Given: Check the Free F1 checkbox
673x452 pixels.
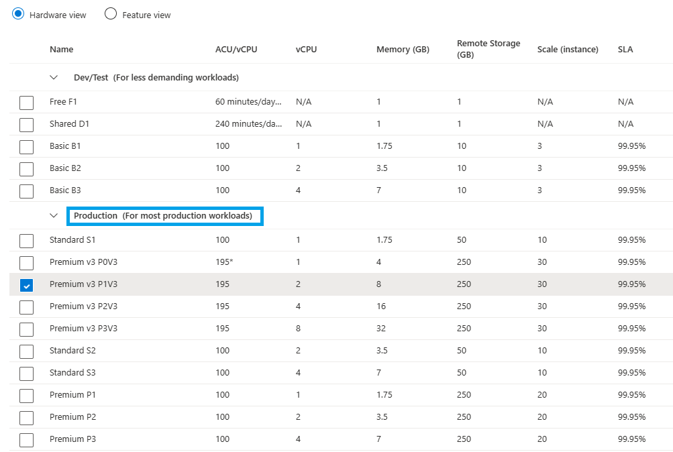Looking at the screenshot, I should [x=26, y=103].
